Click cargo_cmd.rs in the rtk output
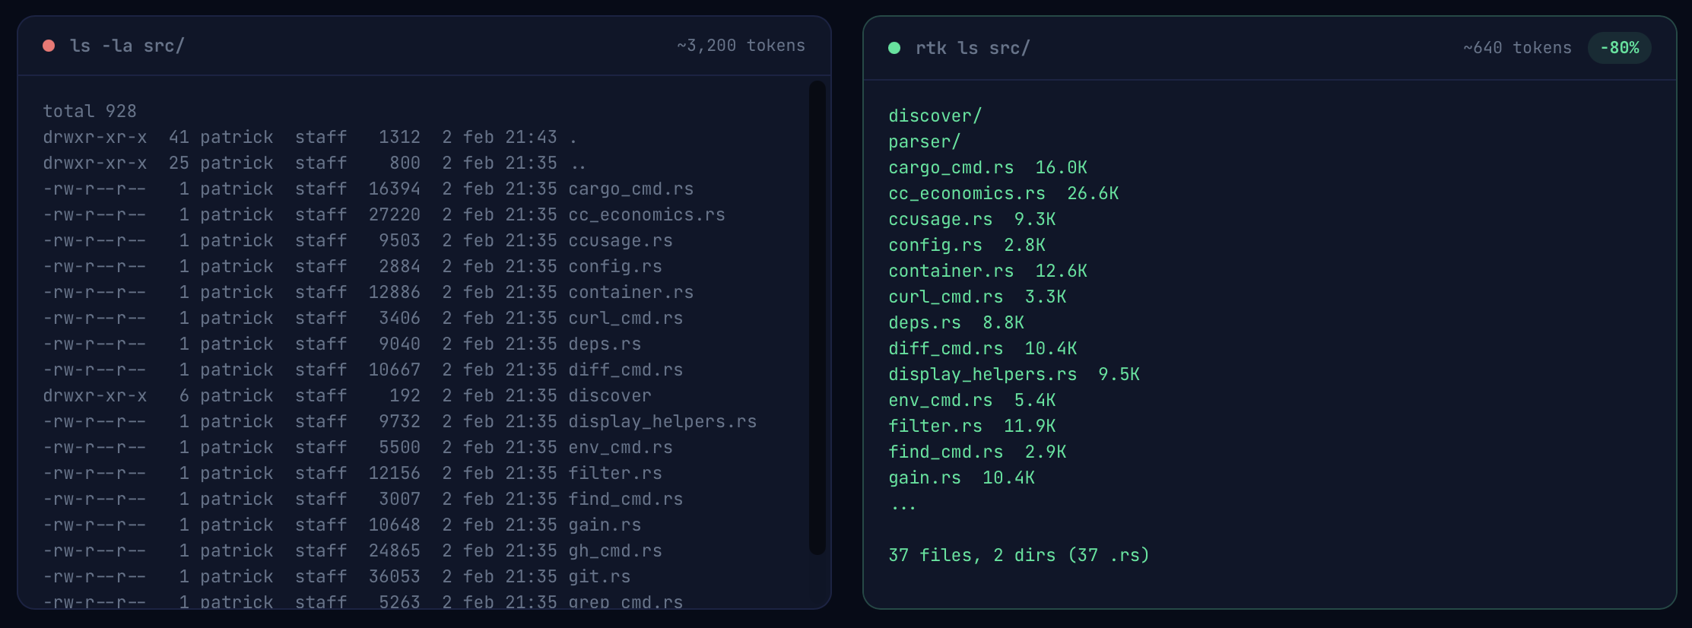Image resolution: width=1692 pixels, height=628 pixels. point(951,168)
